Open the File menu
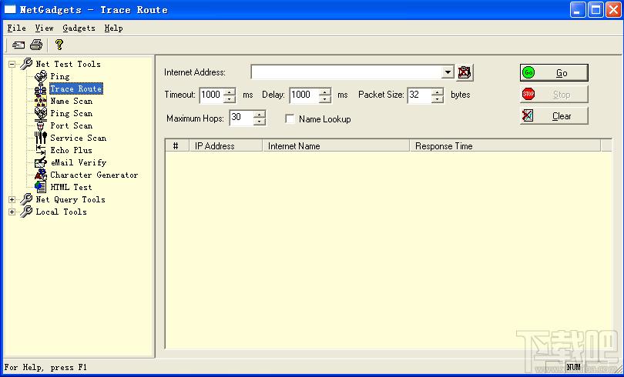 click(17, 28)
